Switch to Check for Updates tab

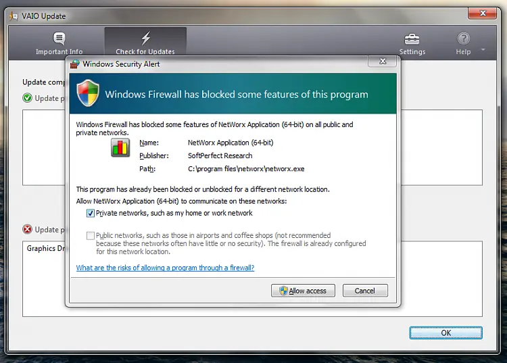coord(145,43)
